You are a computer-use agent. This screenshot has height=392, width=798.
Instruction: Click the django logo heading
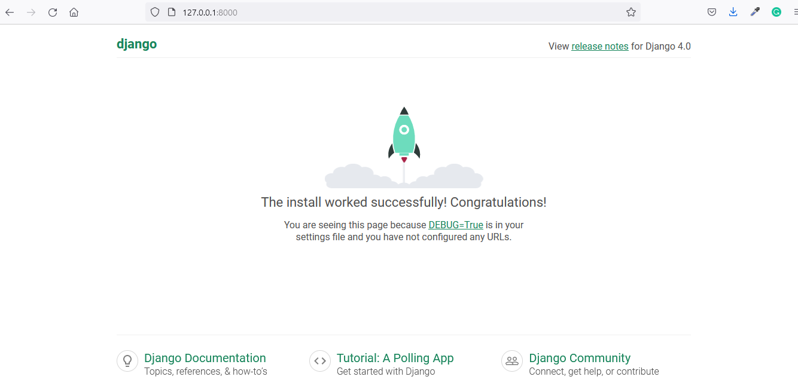(x=137, y=44)
